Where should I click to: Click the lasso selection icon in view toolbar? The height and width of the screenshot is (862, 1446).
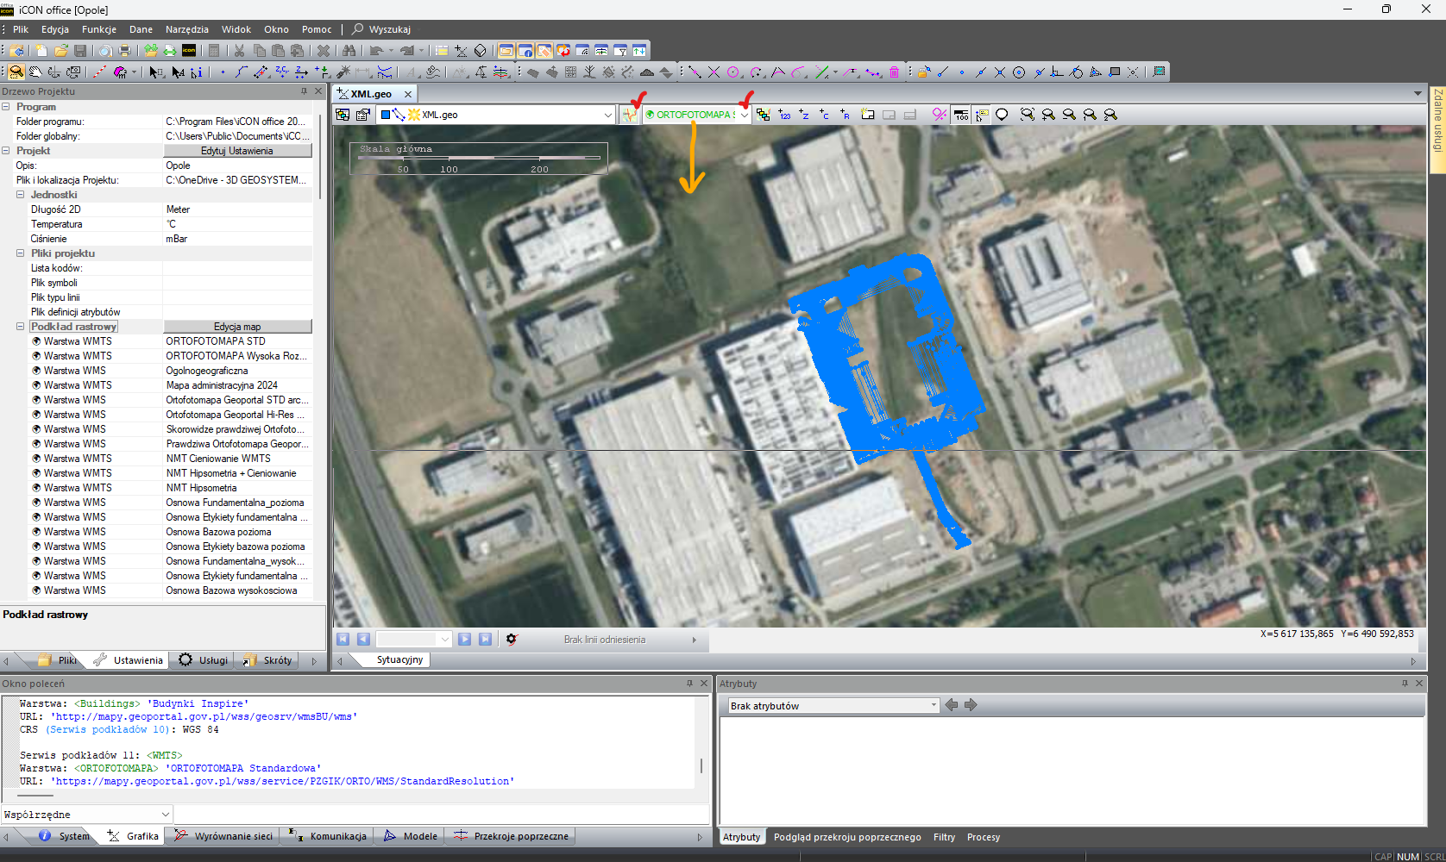(1002, 115)
